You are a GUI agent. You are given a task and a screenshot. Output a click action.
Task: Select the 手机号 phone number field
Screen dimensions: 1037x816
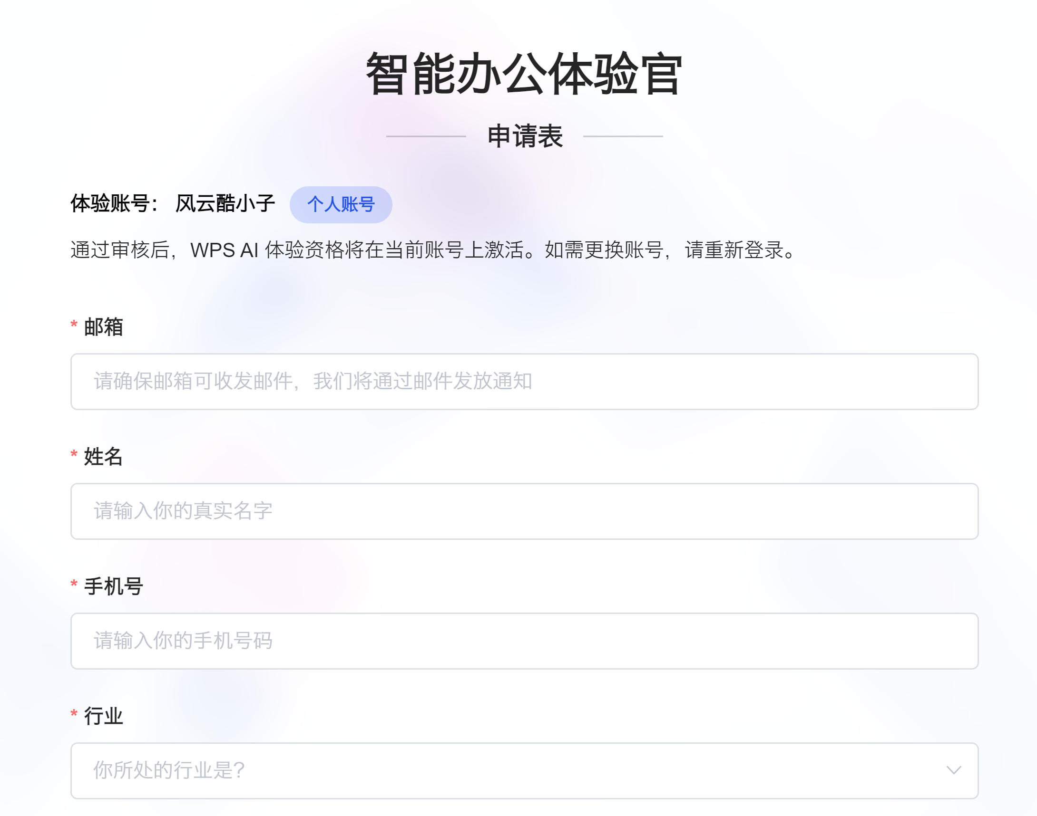[x=524, y=641]
